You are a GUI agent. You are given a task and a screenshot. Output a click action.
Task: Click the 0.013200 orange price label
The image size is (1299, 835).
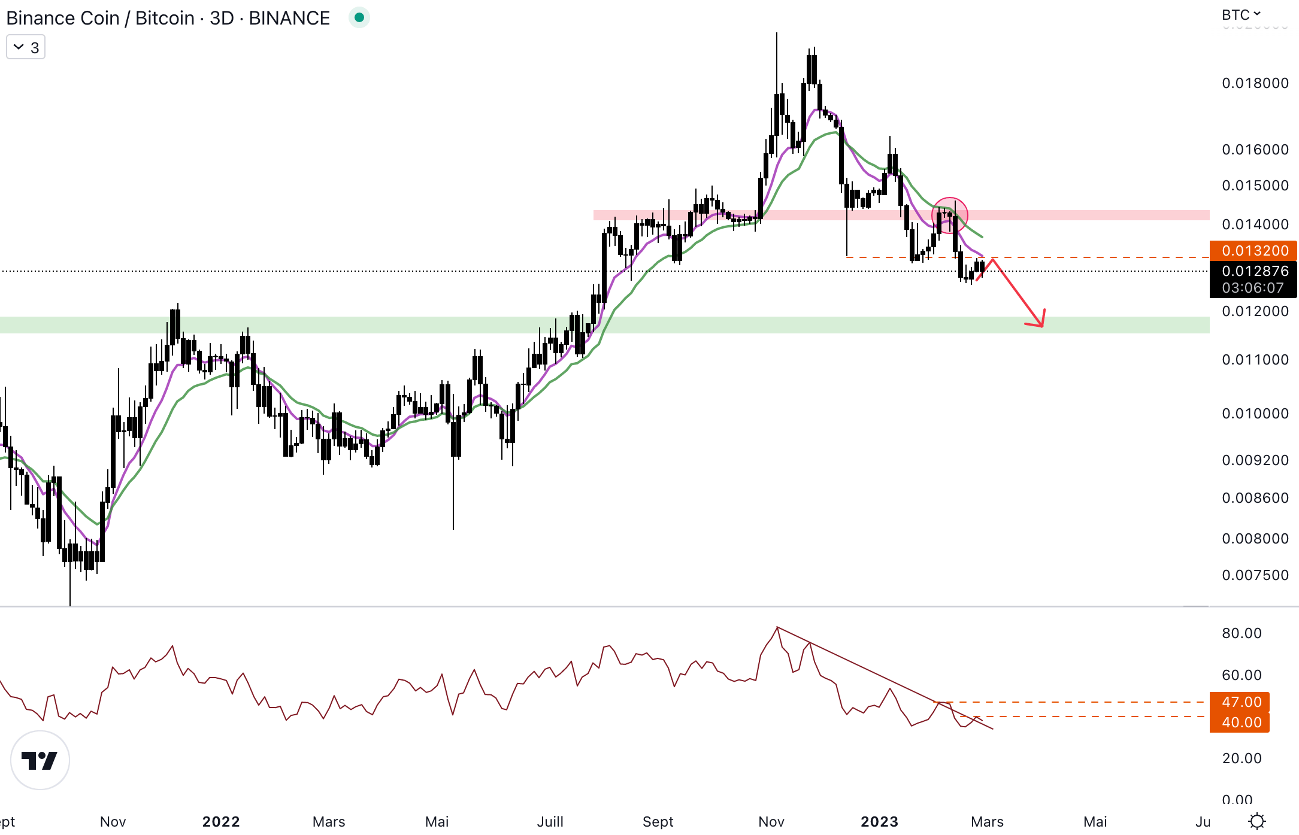click(x=1254, y=250)
